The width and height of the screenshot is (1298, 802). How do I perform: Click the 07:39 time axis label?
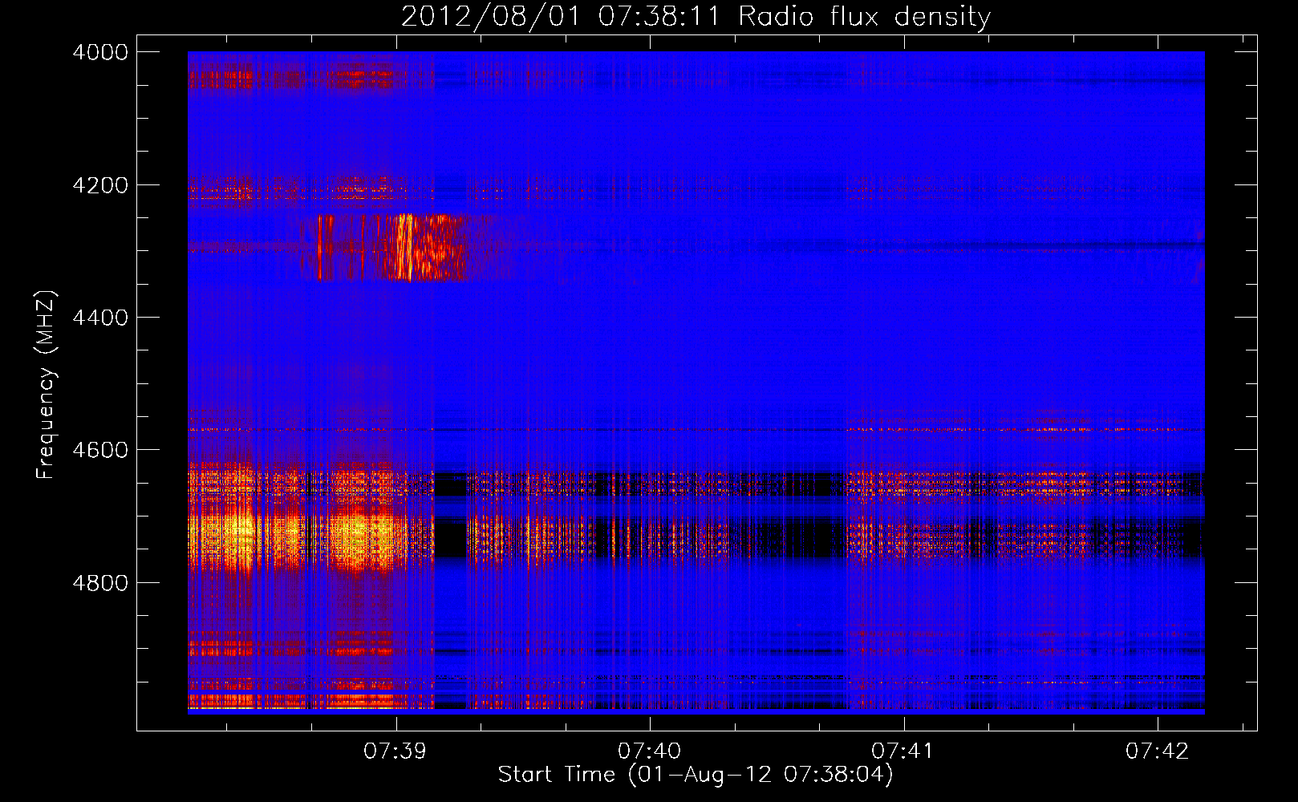pos(394,751)
